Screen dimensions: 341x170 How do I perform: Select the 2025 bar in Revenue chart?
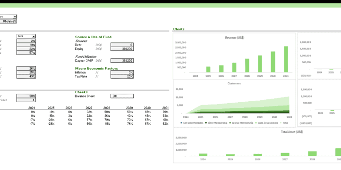pos(208,69)
